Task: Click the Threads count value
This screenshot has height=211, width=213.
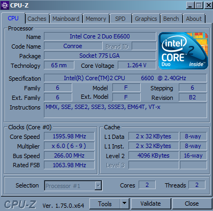Action: click(x=197, y=185)
